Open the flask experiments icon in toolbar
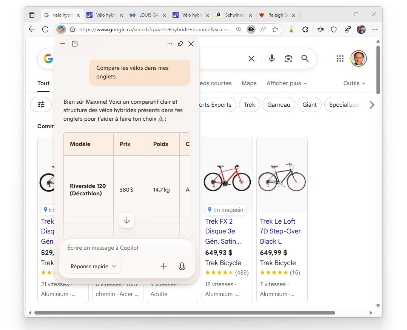 pyautogui.click(x=291, y=29)
